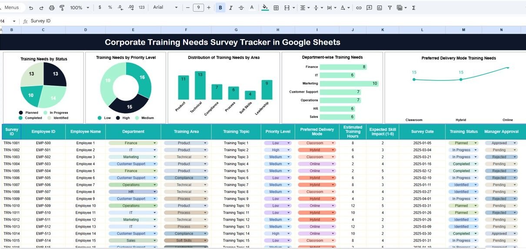The image size is (526, 249).
Task: Insert link using the toolbar icon
Action: (x=359, y=8)
